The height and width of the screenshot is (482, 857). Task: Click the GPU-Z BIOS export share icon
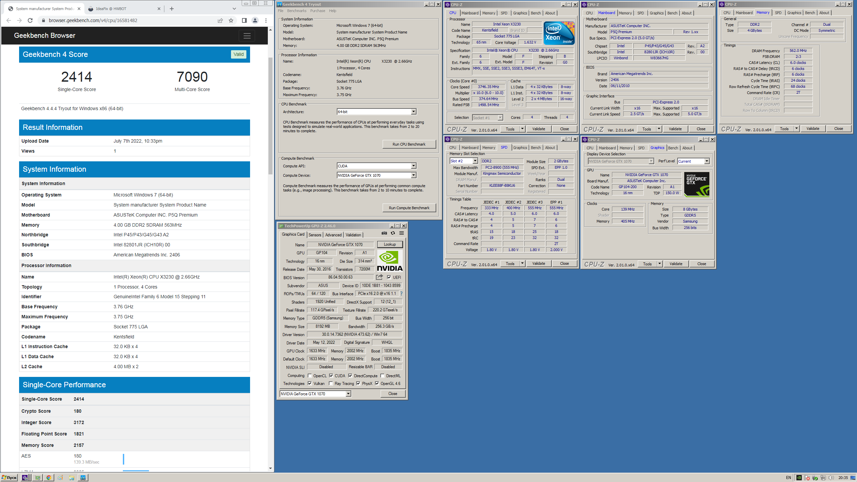[379, 277]
